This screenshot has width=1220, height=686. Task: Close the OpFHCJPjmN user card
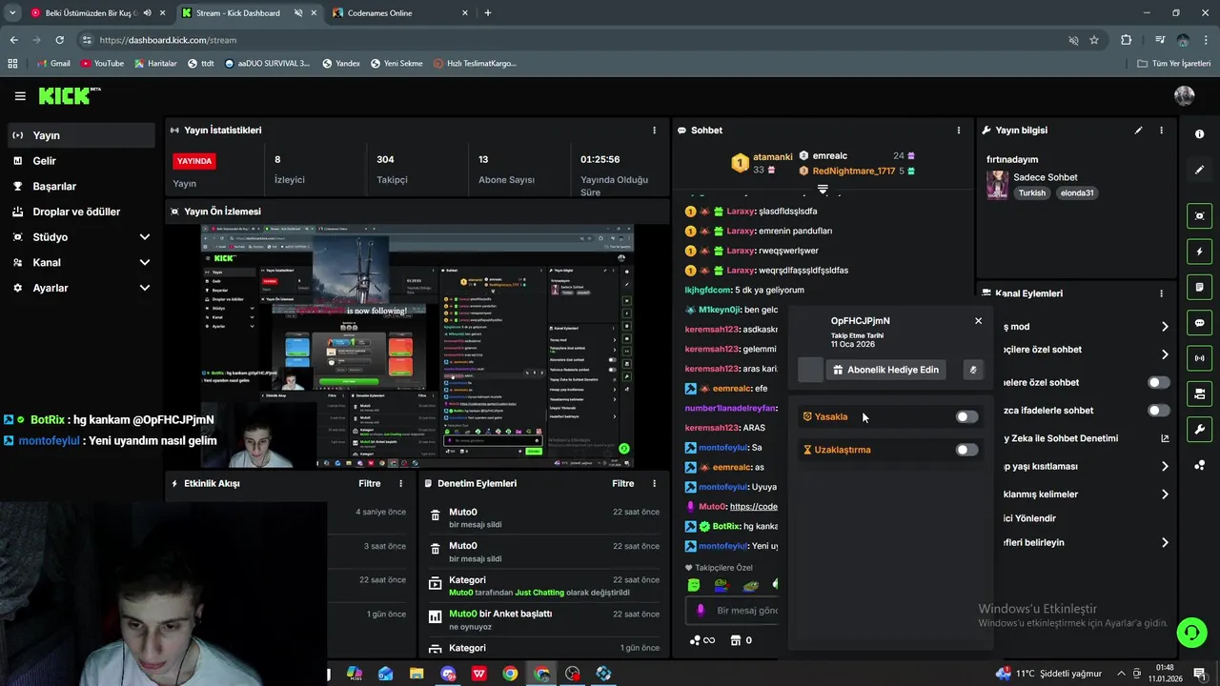(978, 321)
